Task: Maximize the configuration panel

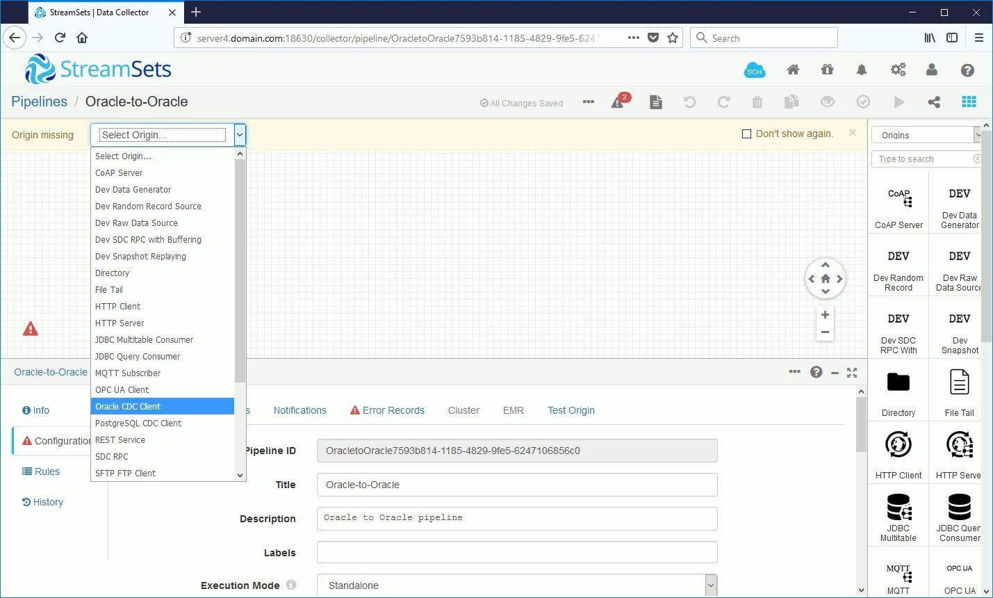Action: (852, 373)
